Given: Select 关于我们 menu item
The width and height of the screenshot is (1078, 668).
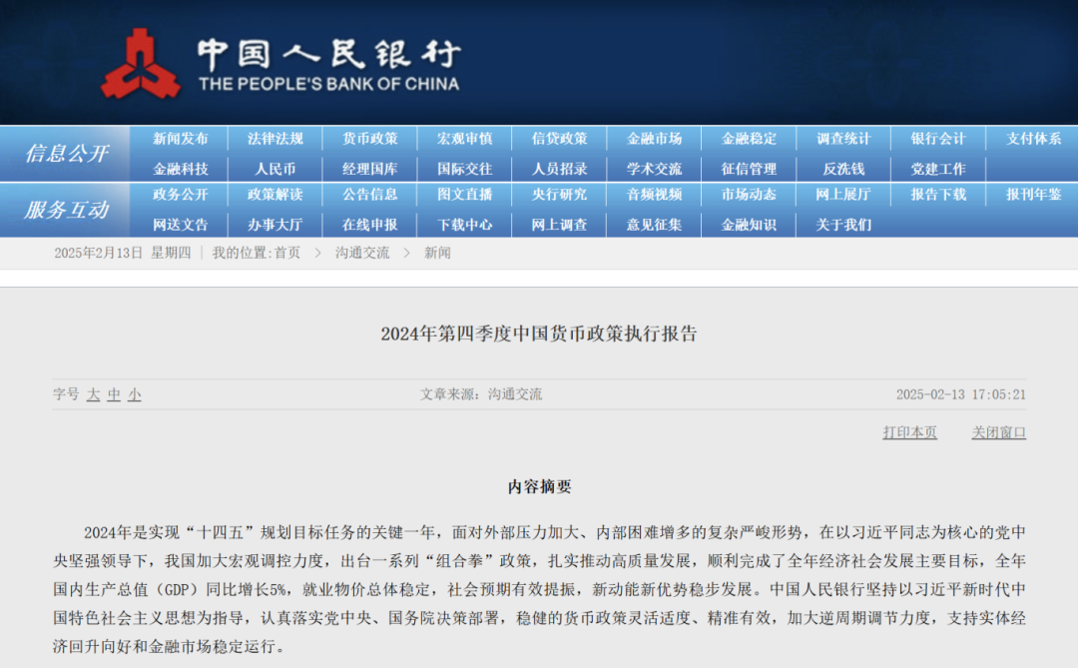Looking at the screenshot, I should coord(843,225).
